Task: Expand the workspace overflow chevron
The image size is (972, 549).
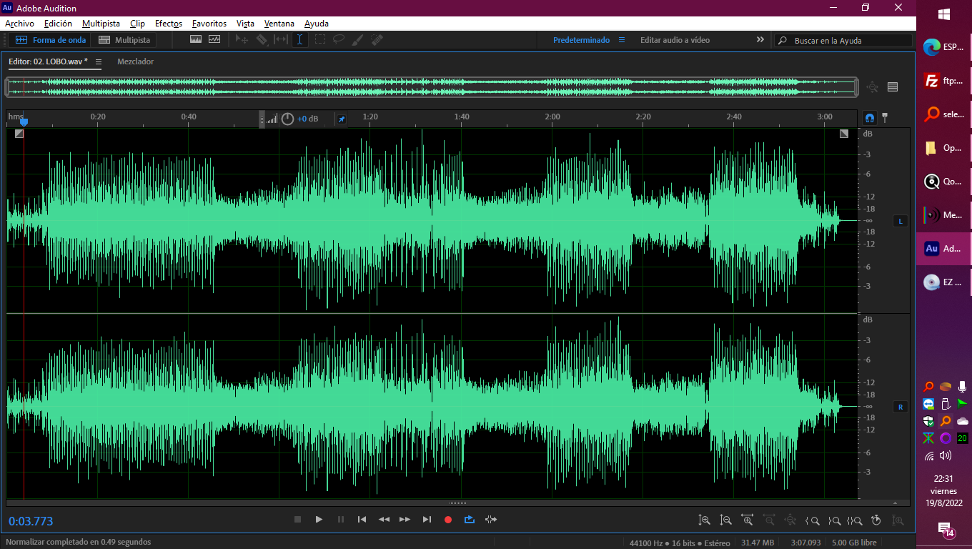Action: click(760, 40)
